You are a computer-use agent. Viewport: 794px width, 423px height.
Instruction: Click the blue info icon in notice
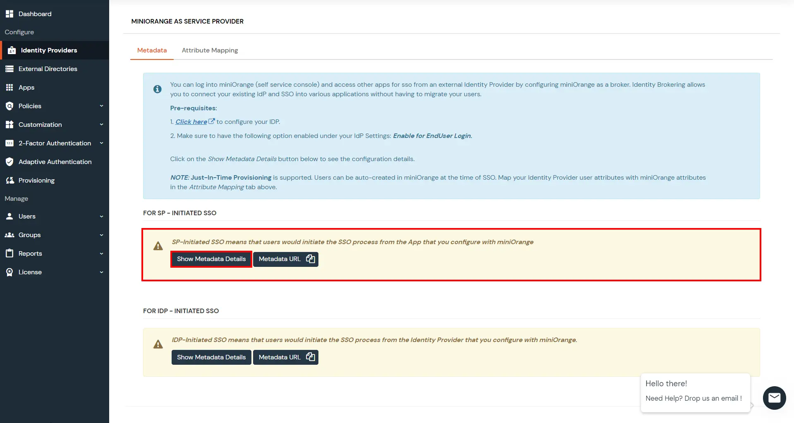point(158,89)
